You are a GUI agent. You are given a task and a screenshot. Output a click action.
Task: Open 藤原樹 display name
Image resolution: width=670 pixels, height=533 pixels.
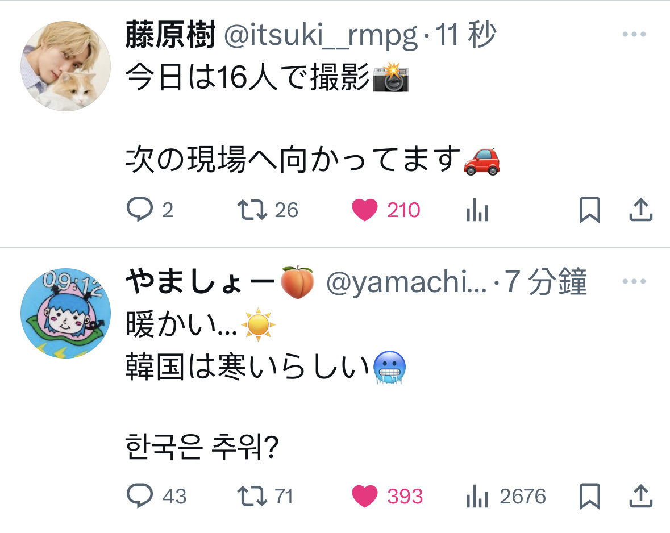(170, 34)
